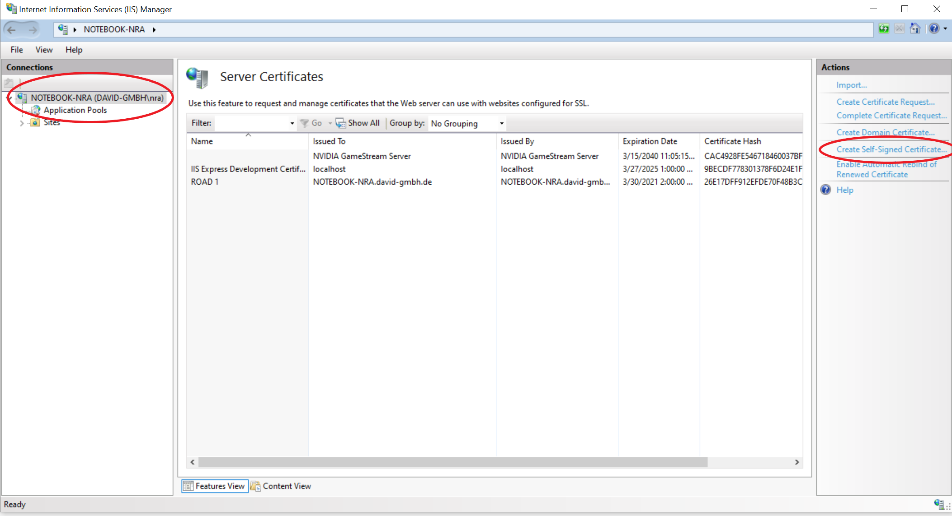Image resolution: width=952 pixels, height=516 pixels.
Task: Click the Import action link
Action: click(851, 85)
